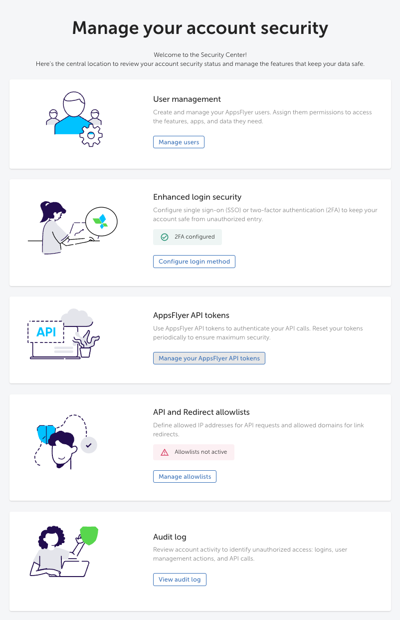Click the red warning triangle icon
The height and width of the screenshot is (620, 400).
[x=165, y=452]
